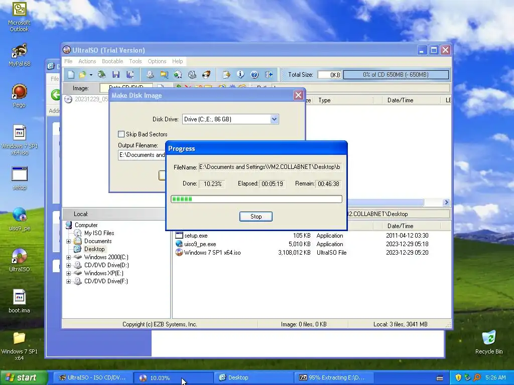Select the Recycle Bin icon
This screenshot has height=385, width=514.
[489, 342]
